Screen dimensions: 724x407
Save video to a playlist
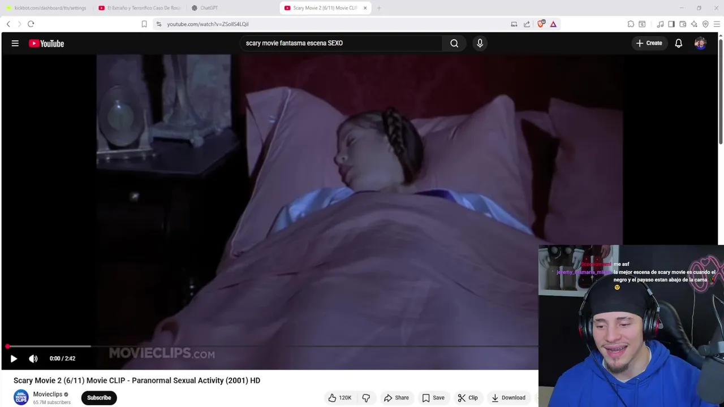[x=433, y=398]
